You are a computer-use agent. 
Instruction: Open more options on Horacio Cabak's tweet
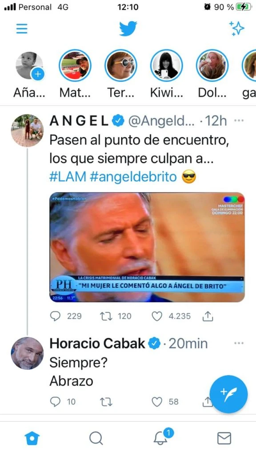click(239, 343)
